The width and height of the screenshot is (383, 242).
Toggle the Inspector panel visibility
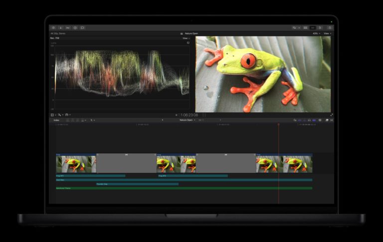click(320, 27)
